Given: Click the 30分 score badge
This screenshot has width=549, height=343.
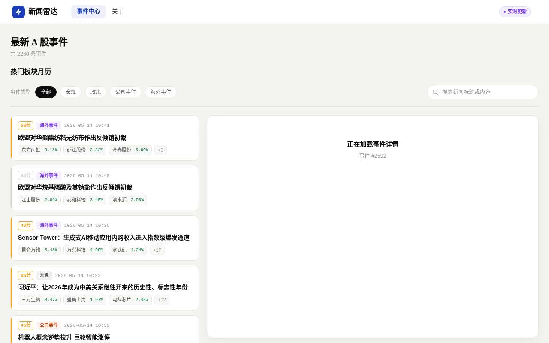Looking at the screenshot, I should [26, 175].
